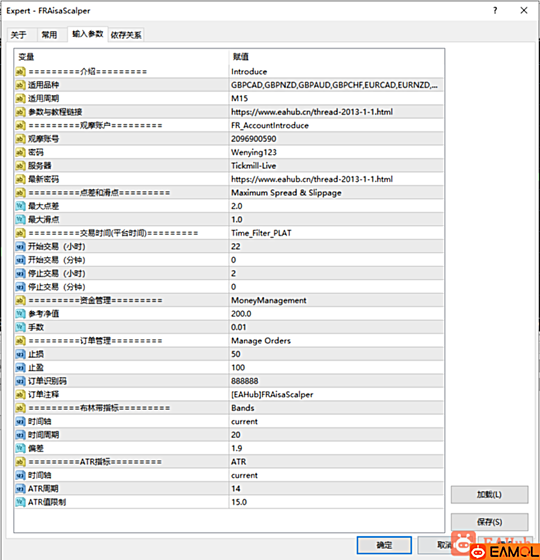Click the integer icon beside 停止交易 (小时)
The height and width of the screenshot is (560, 540).
[20, 273]
